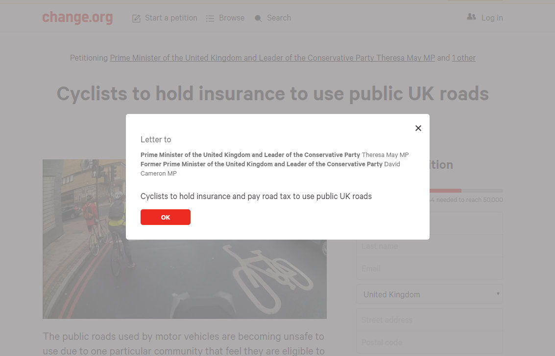Click the signature progress bar
This screenshot has height=356, width=555.
click(466, 191)
